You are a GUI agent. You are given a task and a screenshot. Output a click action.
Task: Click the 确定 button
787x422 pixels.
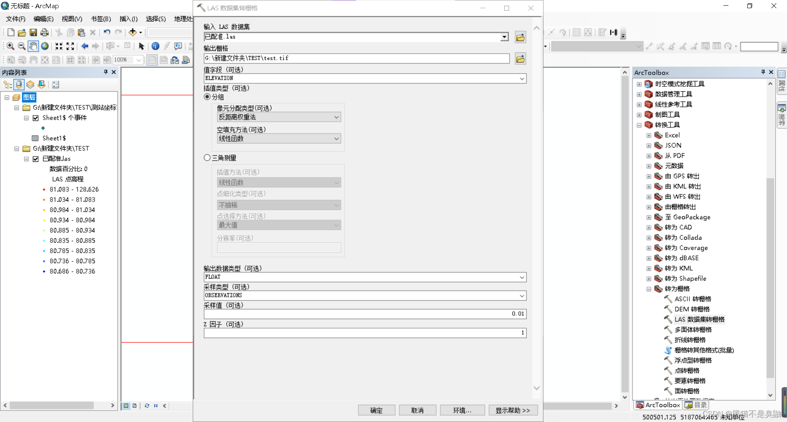click(376, 410)
